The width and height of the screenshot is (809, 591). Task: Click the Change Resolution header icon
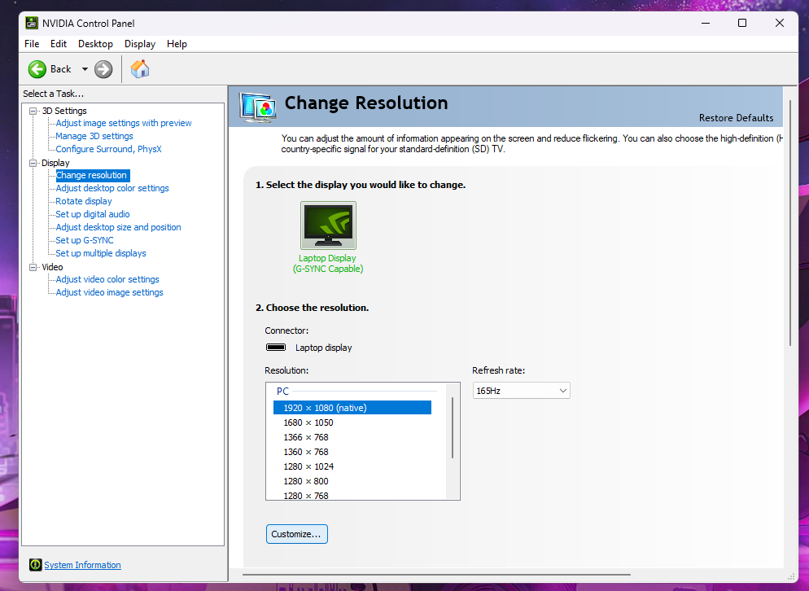point(257,107)
